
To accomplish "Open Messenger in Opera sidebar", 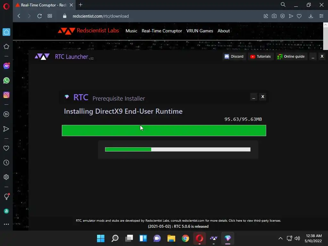I will point(6,66).
